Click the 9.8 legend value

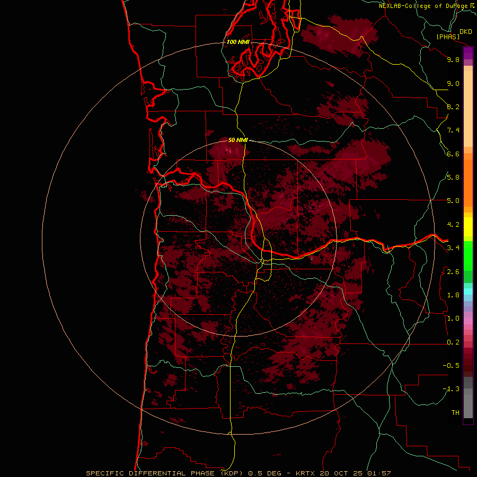click(x=453, y=59)
